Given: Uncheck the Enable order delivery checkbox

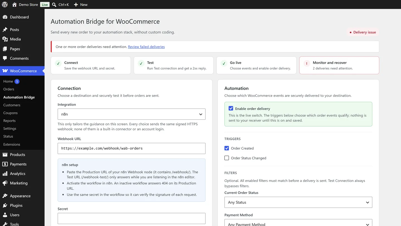Looking at the screenshot, I should (x=231, y=109).
